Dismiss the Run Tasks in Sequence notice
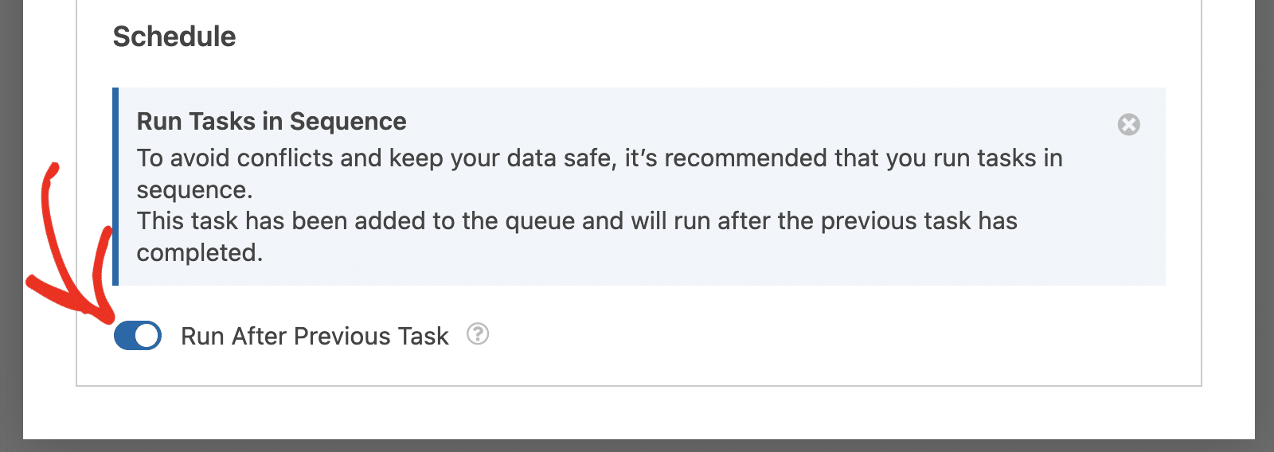The image size is (1274, 452). pyautogui.click(x=1128, y=124)
